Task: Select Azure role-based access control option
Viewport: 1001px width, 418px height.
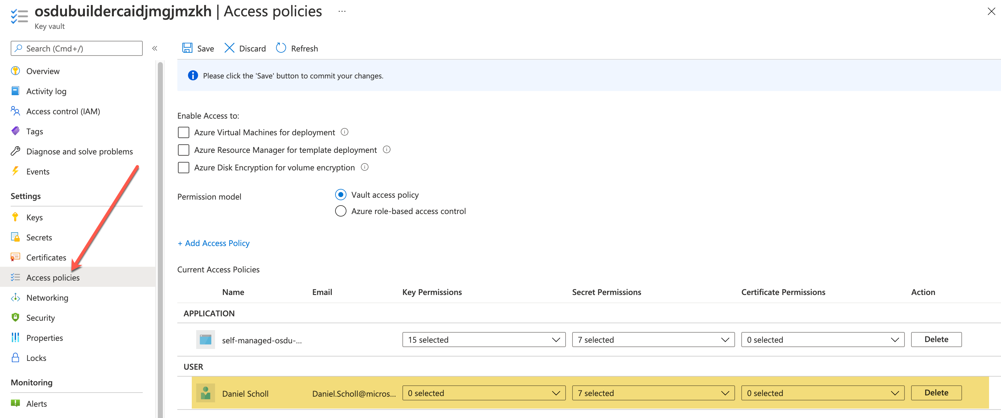Action: click(340, 211)
